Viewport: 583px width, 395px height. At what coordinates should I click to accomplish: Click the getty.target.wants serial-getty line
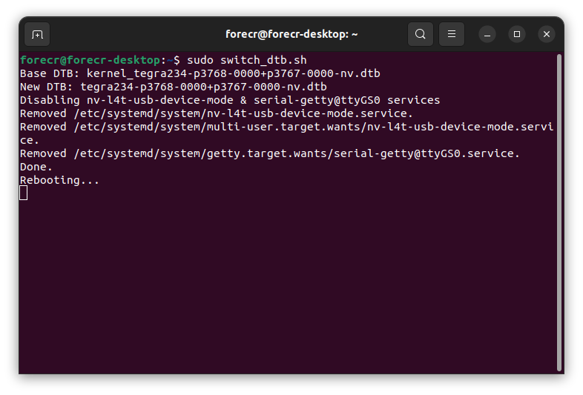[x=270, y=154]
